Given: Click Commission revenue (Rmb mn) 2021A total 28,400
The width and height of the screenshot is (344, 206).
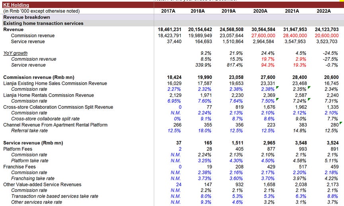Looking at the screenshot, I should 299,77.
